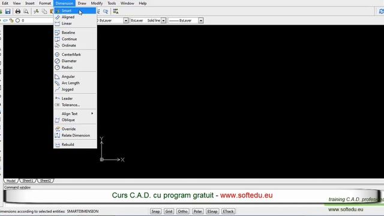Image resolution: width=384 pixels, height=216 pixels.
Task: Select the Leader command
Action: click(x=75, y=98)
